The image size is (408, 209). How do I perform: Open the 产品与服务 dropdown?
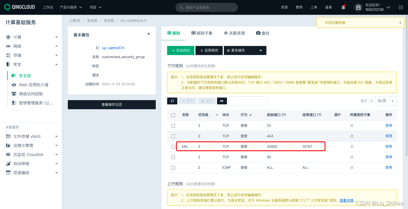[71, 7]
